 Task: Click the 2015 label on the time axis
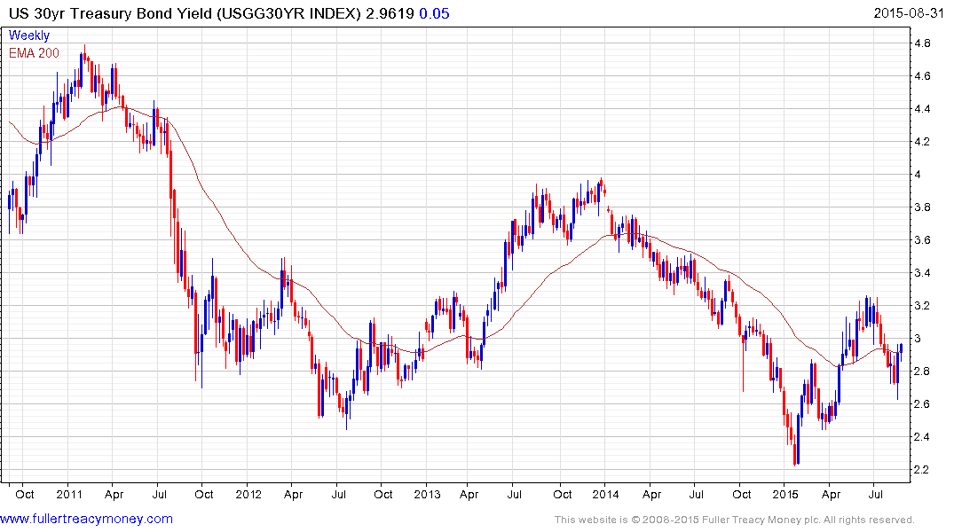tap(785, 494)
